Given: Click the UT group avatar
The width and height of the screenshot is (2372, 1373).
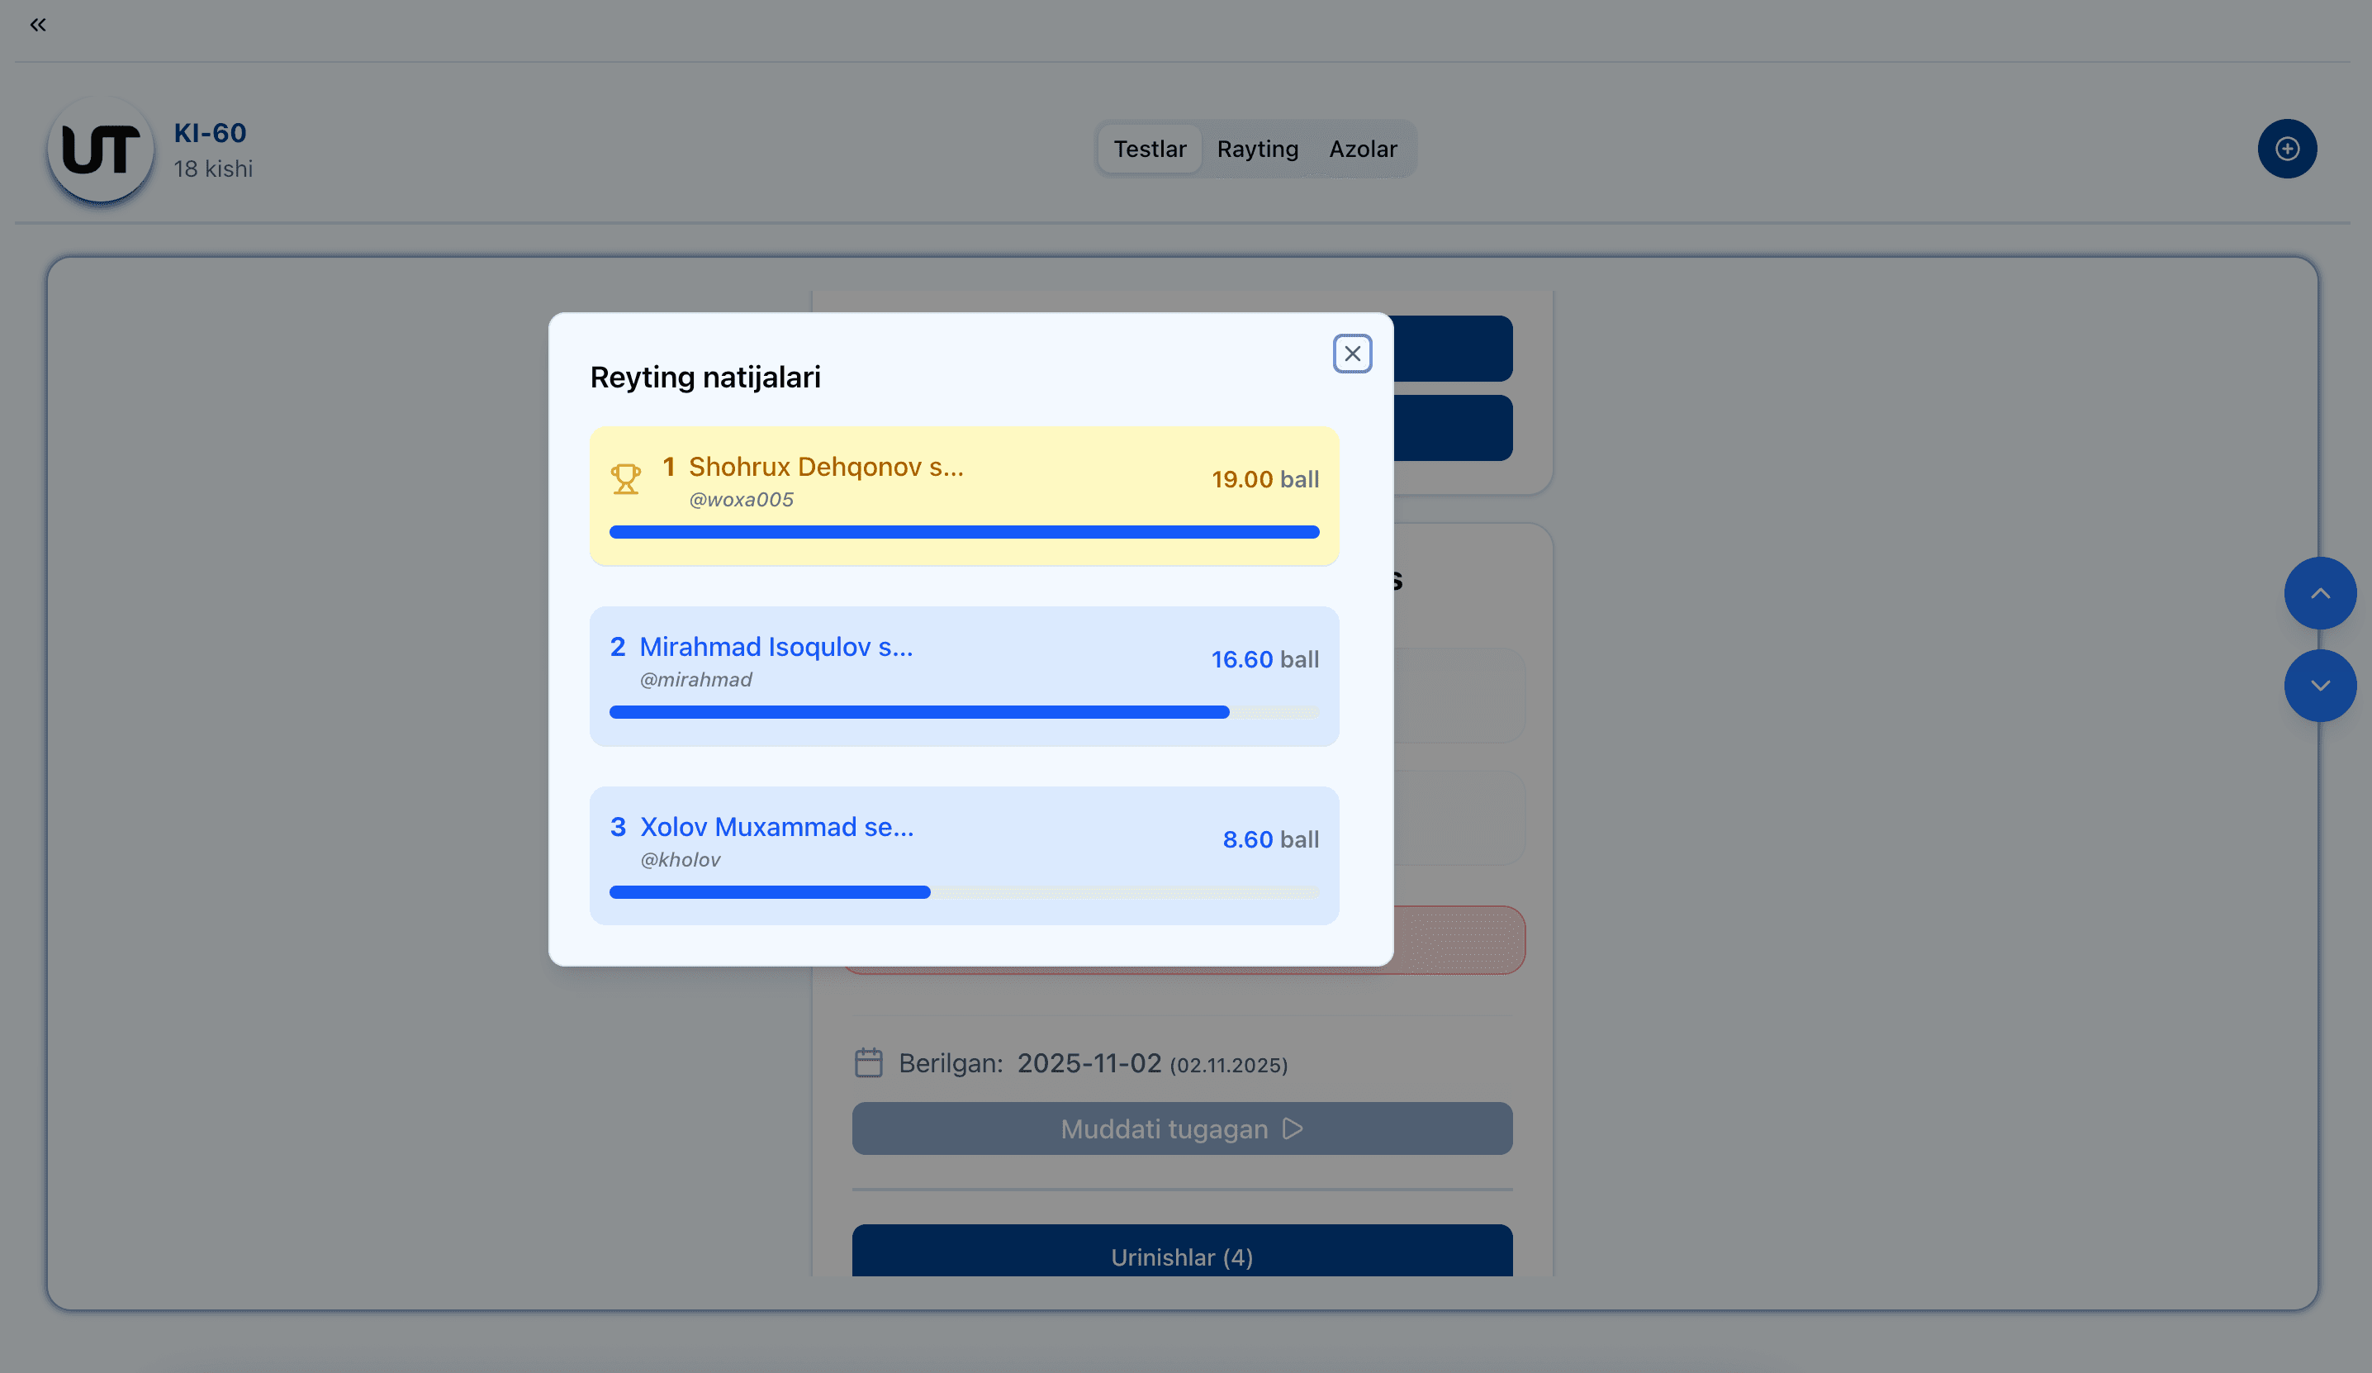Looking at the screenshot, I should pos(101,150).
